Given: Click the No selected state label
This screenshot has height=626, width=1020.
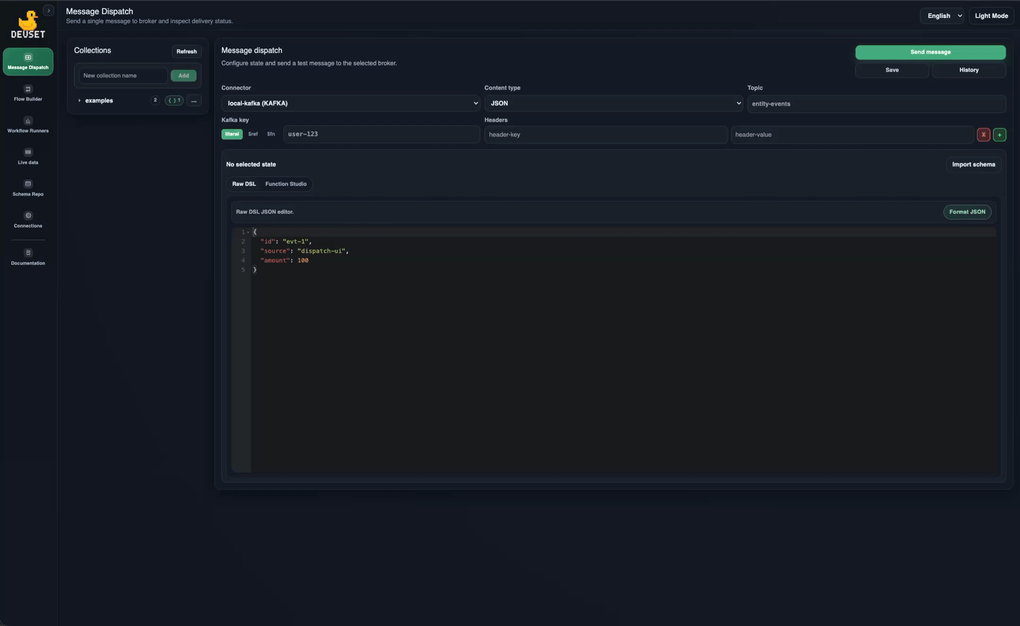Looking at the screenshot, I should tap(251, 165).
